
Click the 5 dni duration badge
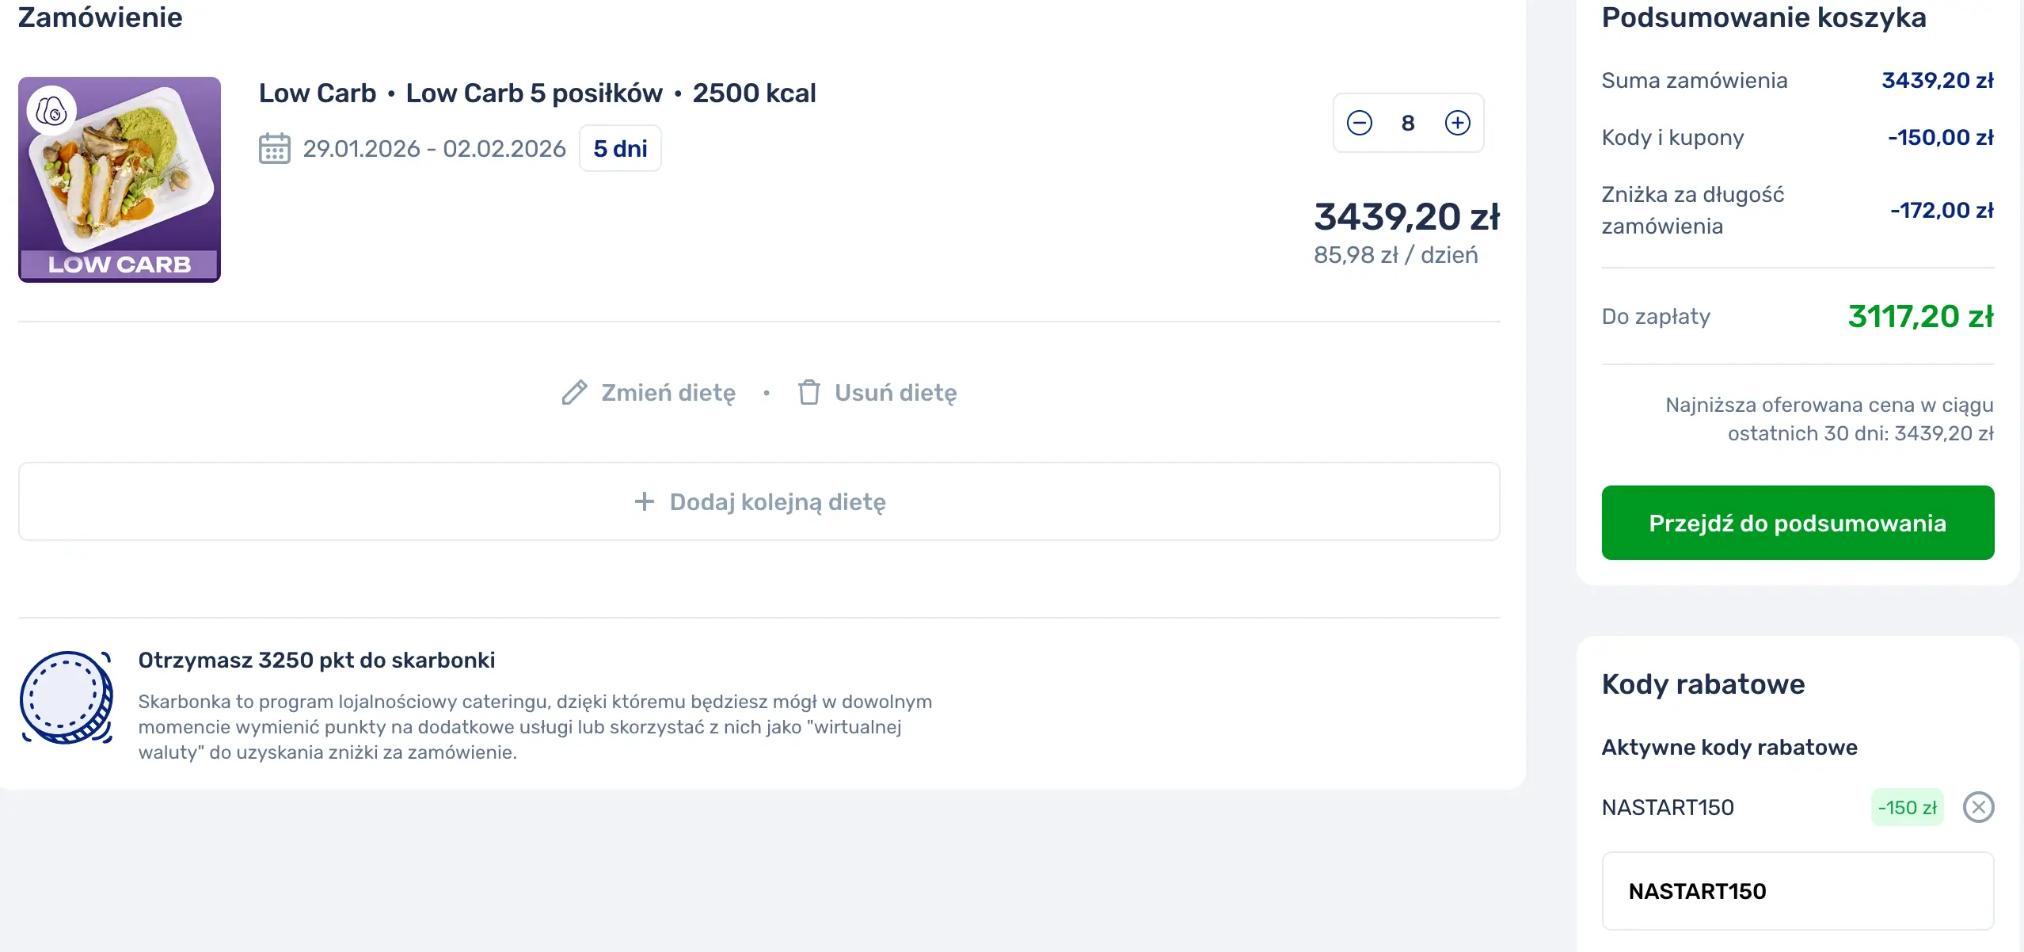[620, 148]
